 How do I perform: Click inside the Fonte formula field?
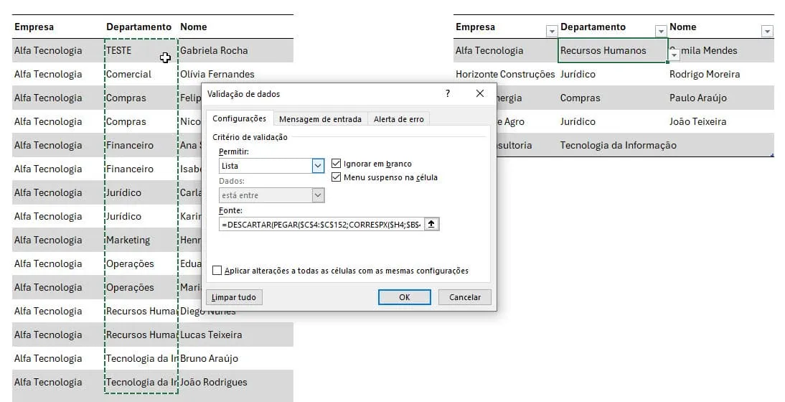coord(321,224)
